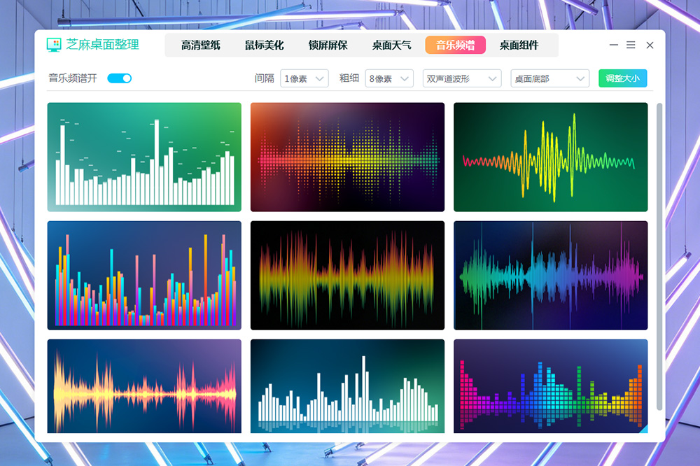Image resolution: width=700 pixels, height=466 pixels.
Task: Select the rainbow line waveform on green
Action: [550, 157]
